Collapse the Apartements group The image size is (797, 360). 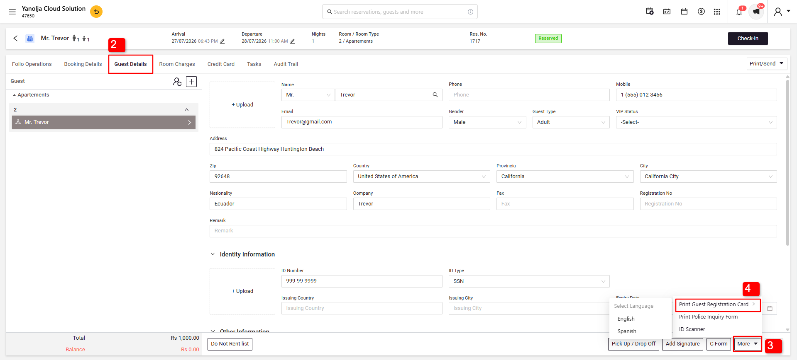[15, 95]
